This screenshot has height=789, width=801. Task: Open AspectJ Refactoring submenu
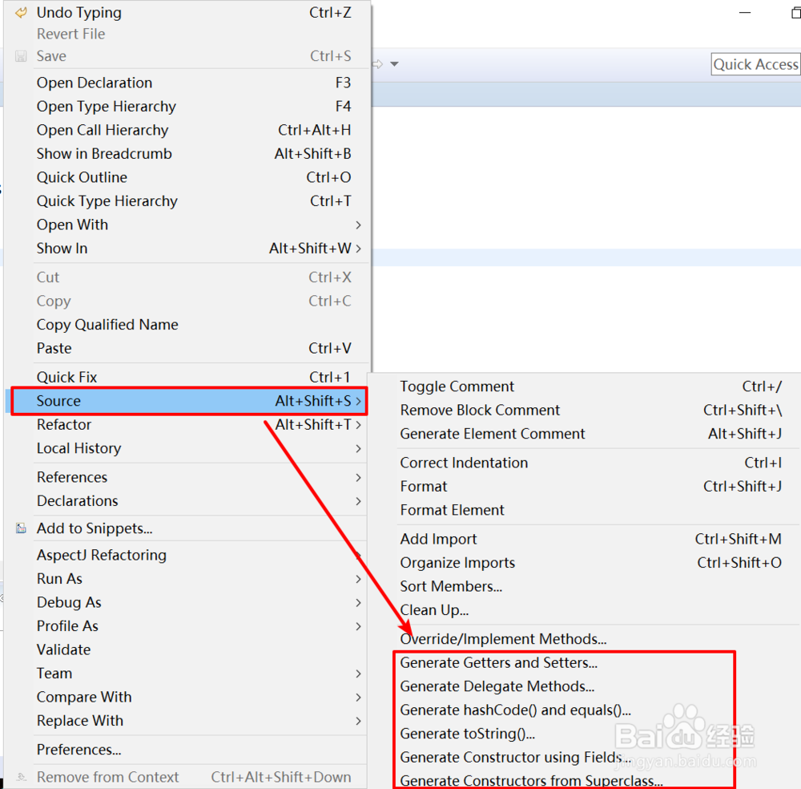click(x=187, y=555)
